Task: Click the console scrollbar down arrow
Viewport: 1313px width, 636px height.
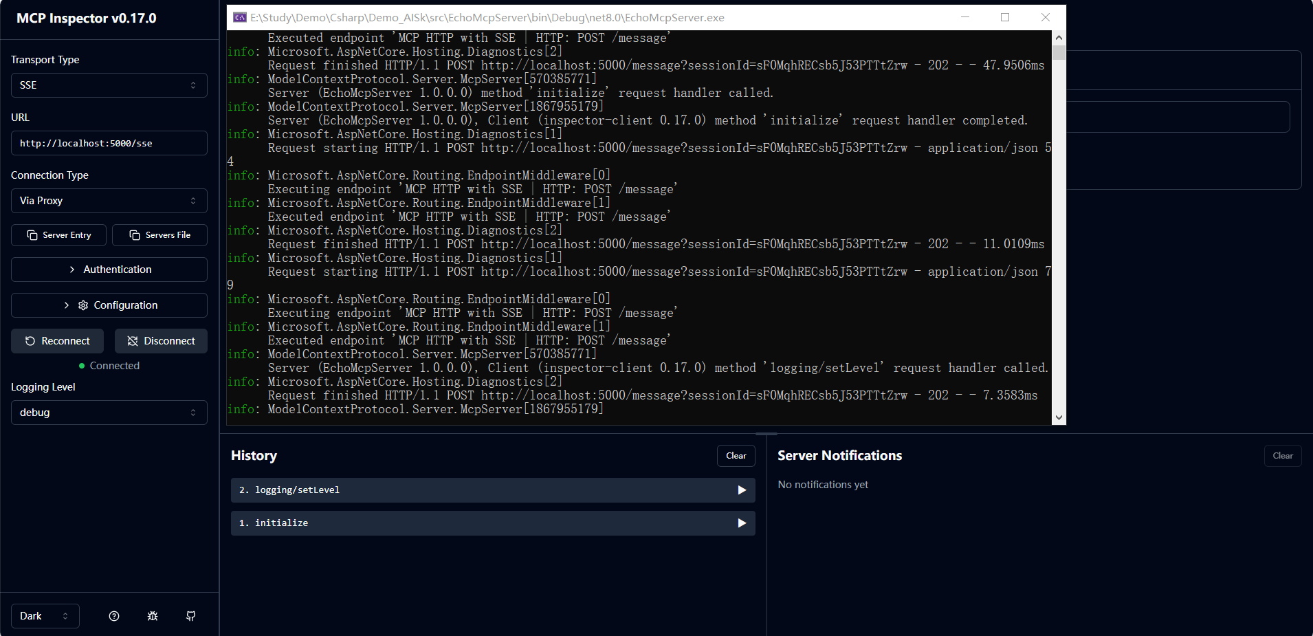Action: [x=1059, y=417]
